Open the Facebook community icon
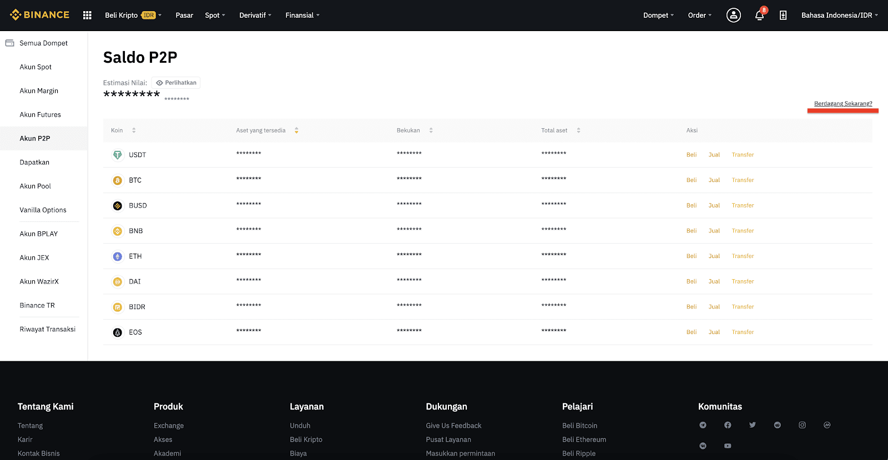Screen dimensions: 888x460 [728, 425]
